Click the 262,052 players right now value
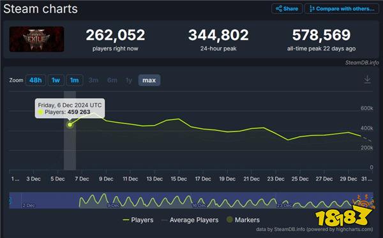Screen dimensions: 383x238 click(116, 35)
